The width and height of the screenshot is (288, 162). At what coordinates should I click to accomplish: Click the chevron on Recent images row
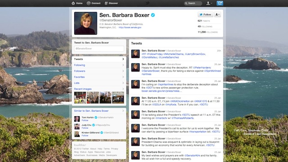click(123, 89)
